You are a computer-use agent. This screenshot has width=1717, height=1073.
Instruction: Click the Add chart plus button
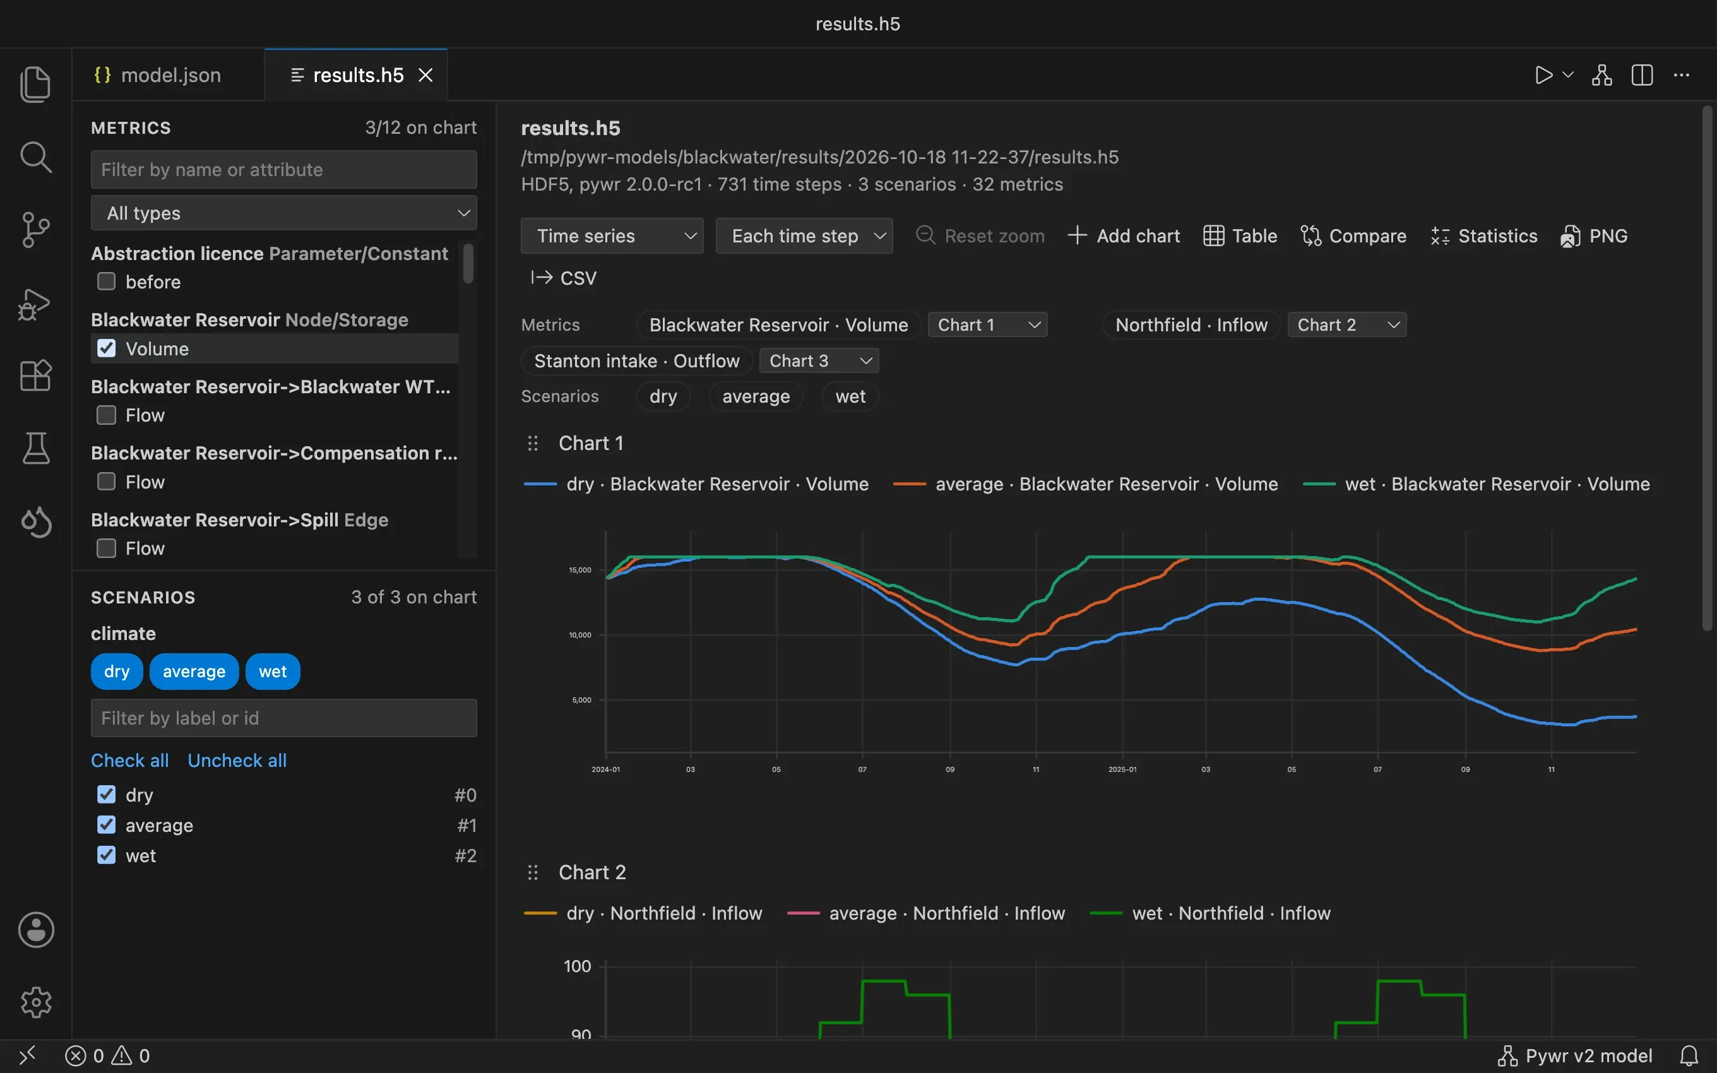(1124, 235)
